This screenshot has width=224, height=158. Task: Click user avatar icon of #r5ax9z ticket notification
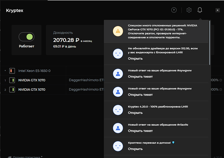(x=118, y=128)
